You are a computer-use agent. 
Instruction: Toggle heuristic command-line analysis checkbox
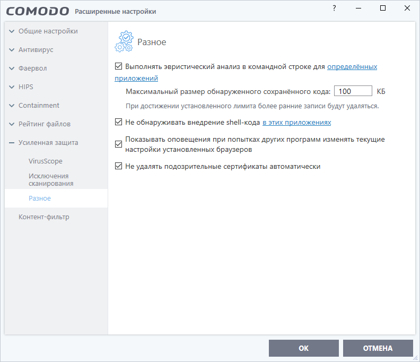(118, 67)
